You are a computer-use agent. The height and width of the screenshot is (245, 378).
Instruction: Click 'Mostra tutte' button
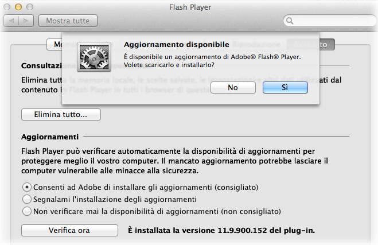68,21
